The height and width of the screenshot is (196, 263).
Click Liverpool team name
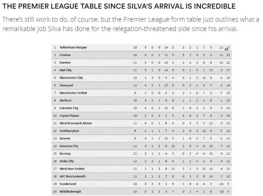point(66,85)
